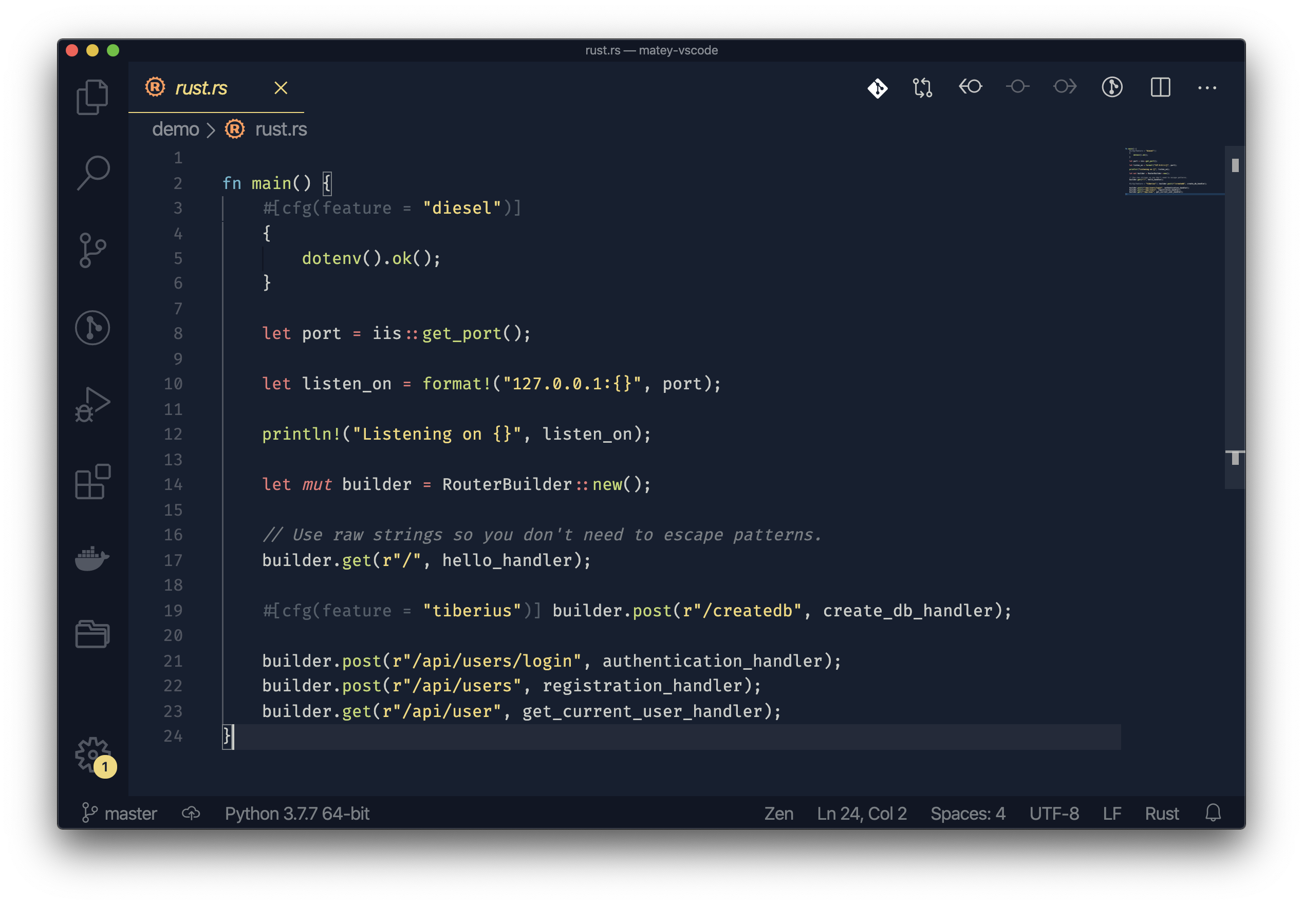This screenshot has width=1303, height=905.
Task: Click the previous revision arrow icon
Action: (970, 87)
